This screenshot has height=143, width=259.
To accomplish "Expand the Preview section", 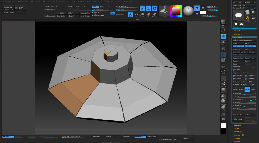I will (x=237, y=138).
